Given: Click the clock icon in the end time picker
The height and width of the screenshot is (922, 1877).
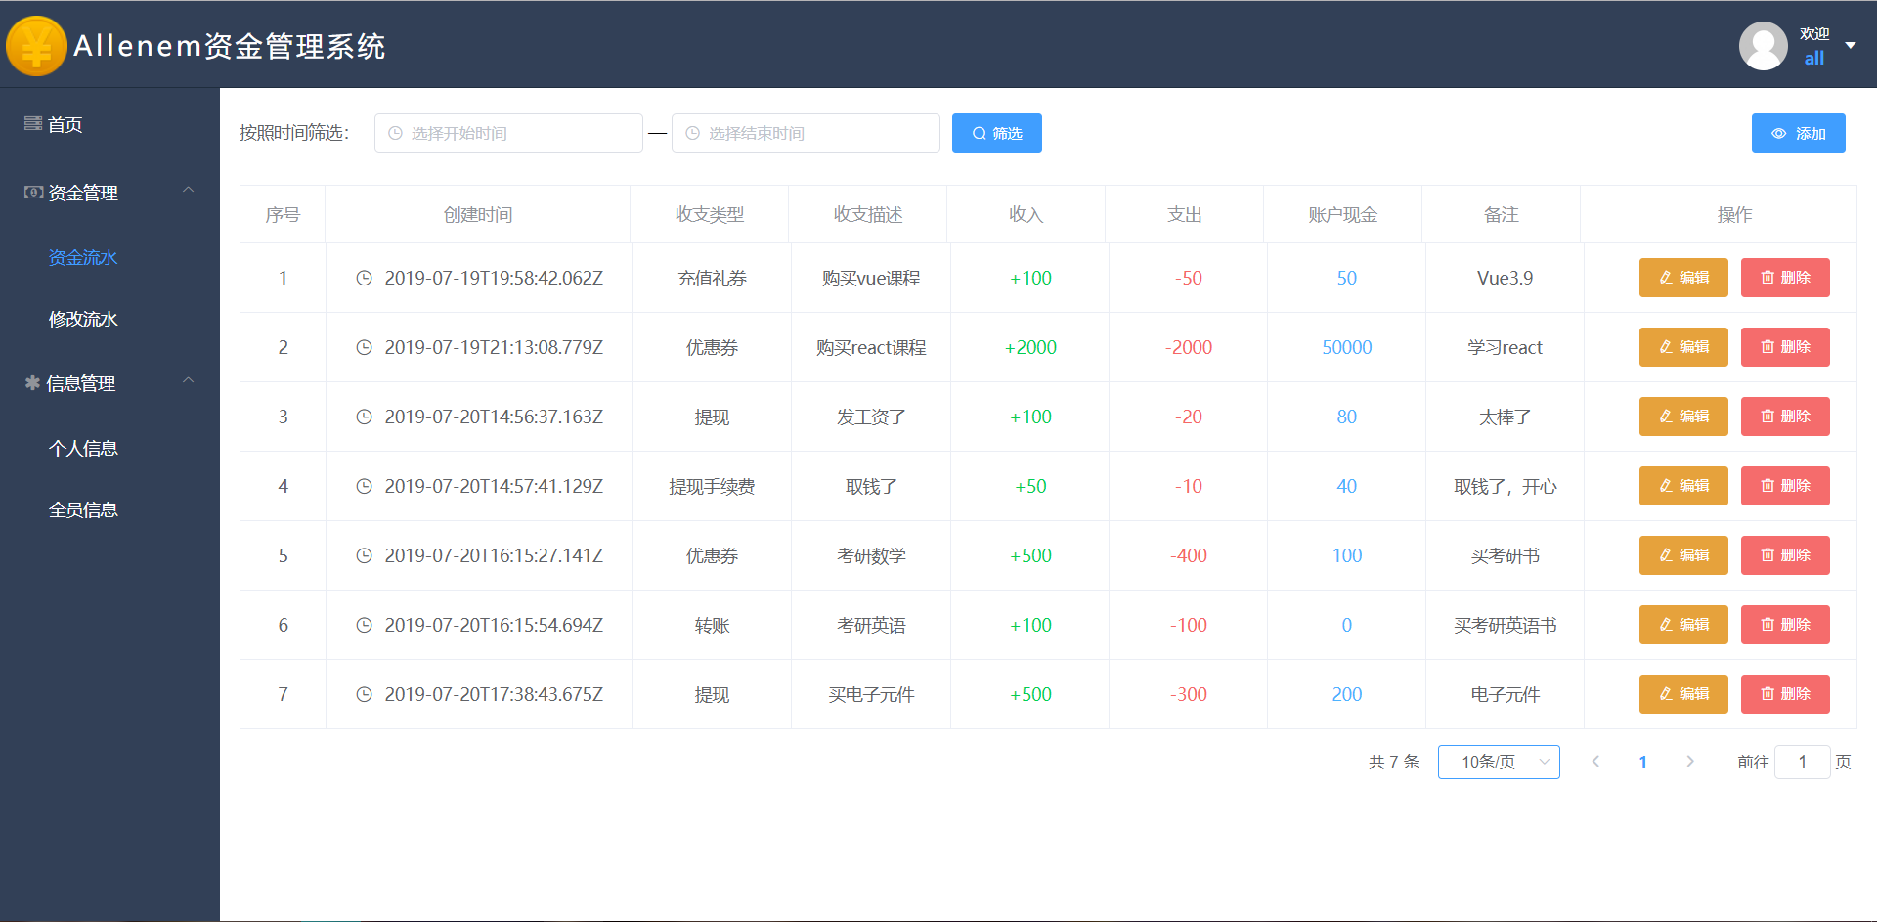Looking at the screenshot, I should click(693, 133).
